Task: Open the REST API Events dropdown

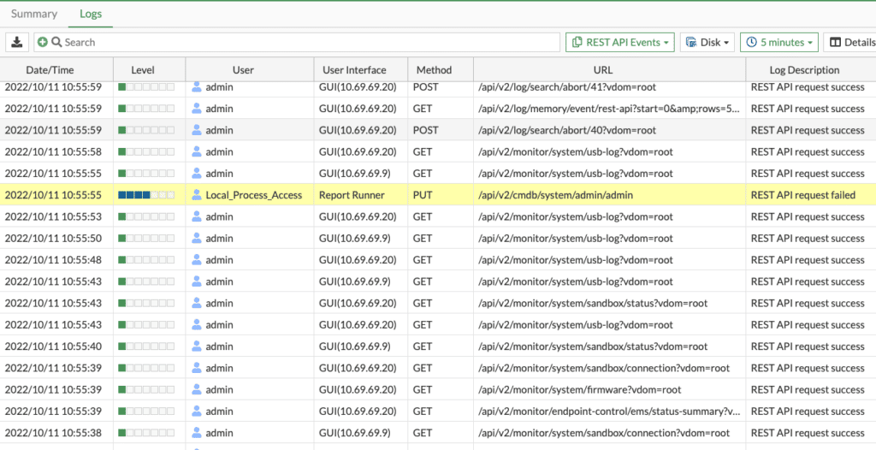Action: 620,43
